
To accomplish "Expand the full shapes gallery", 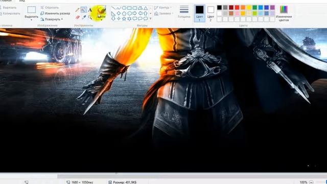I will tap(151, 18).
